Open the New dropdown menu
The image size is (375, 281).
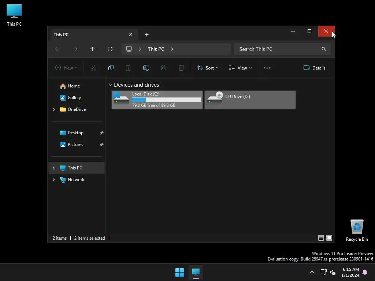(66, 68)
